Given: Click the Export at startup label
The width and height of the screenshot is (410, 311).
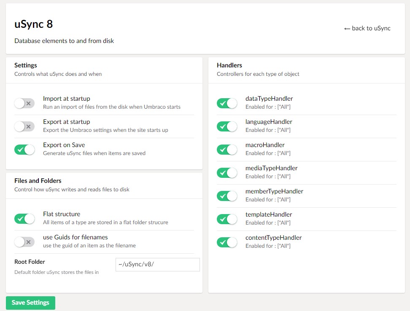Looking at the screenshot, I should click(66, 122).
